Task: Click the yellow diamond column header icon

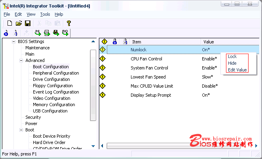Action: [x=104, y=41]
